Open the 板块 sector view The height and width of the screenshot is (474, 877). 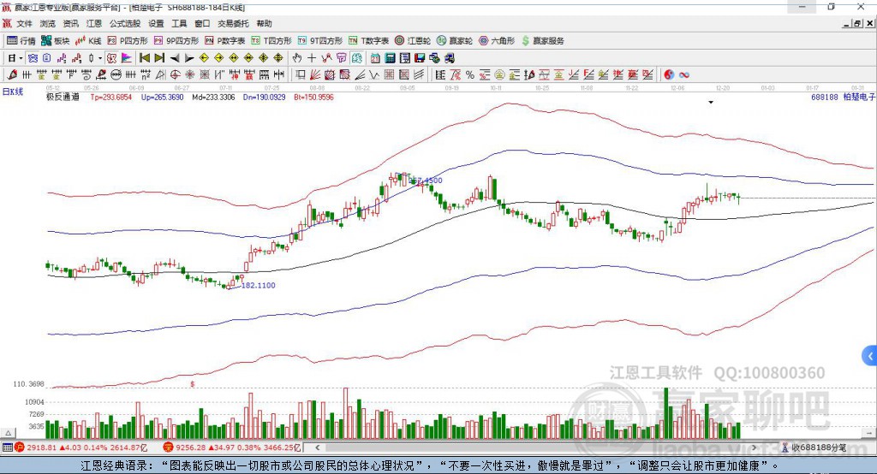coord(55,41)
